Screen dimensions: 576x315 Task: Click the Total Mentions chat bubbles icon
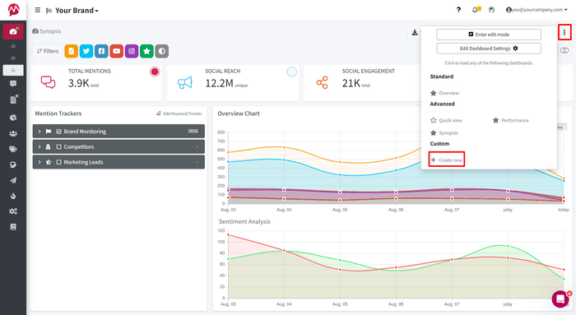48,82
